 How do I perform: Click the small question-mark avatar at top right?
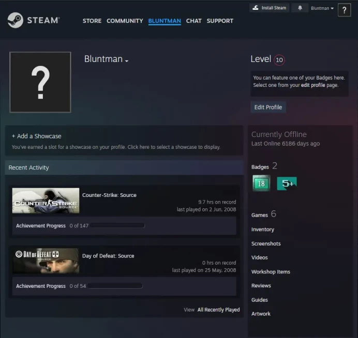pos(344,10)
